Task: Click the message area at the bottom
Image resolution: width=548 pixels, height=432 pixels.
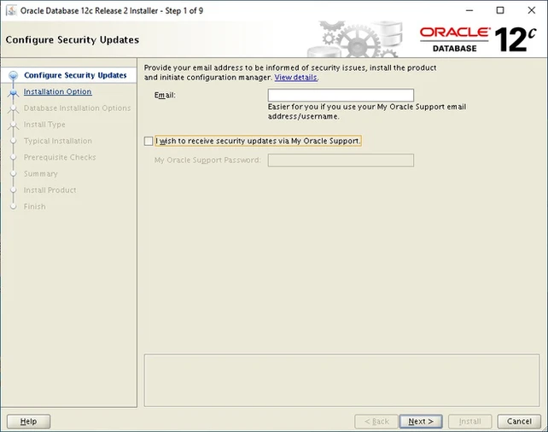Action: pyautogui.click(x=341, y=380)
